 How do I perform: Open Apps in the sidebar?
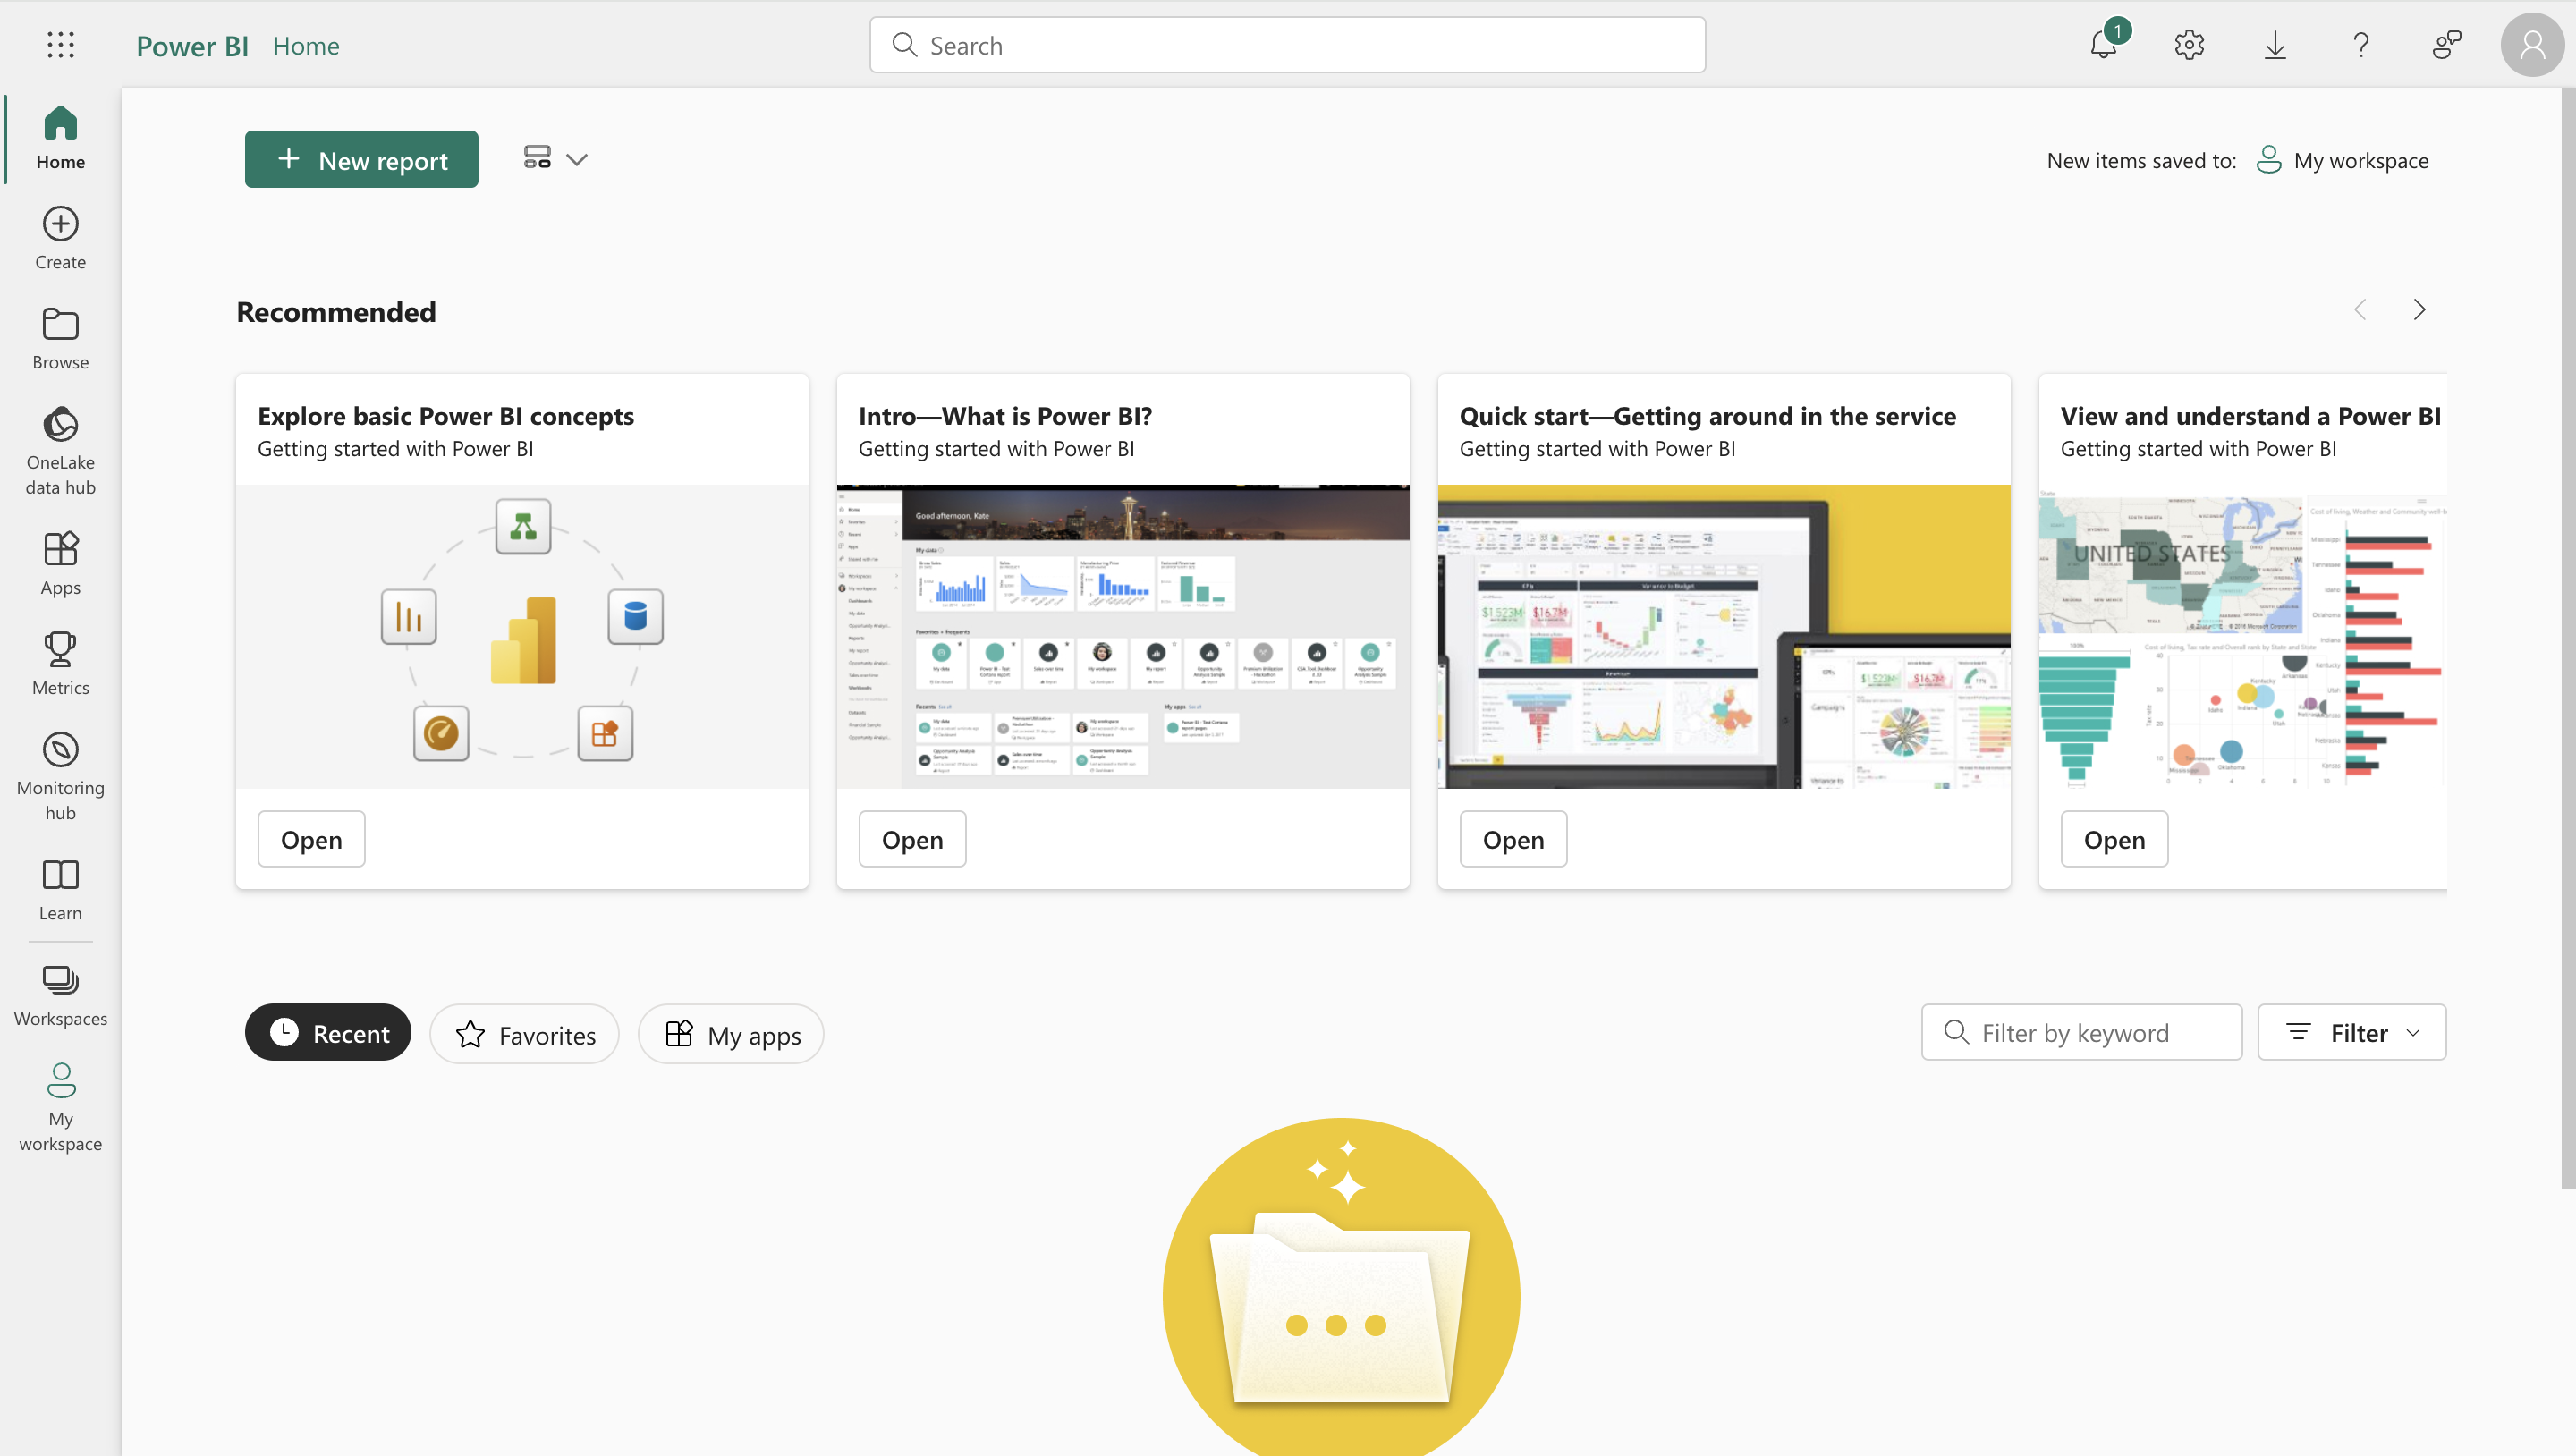[60, 564]
